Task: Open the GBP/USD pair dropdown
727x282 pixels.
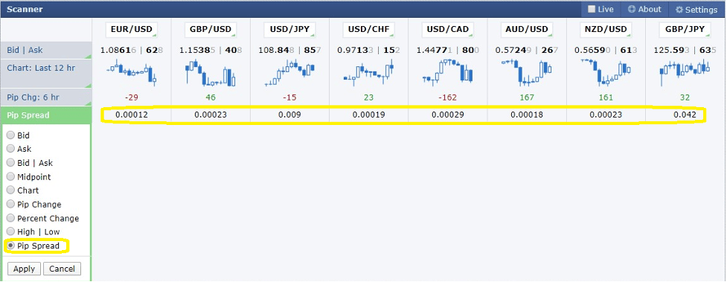Action: pyautogui.click(x=211, y=29)
